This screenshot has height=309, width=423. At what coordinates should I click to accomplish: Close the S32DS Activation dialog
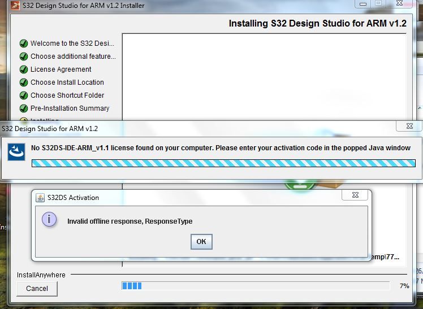tap(355, 195)
